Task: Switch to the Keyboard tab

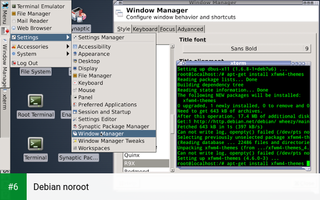Action: (145, 29)
